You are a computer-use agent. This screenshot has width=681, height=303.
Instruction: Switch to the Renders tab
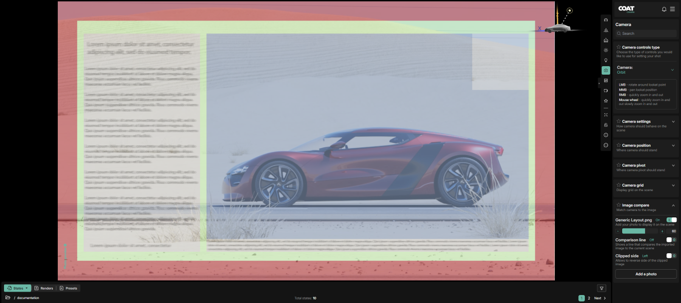point(43,288)
